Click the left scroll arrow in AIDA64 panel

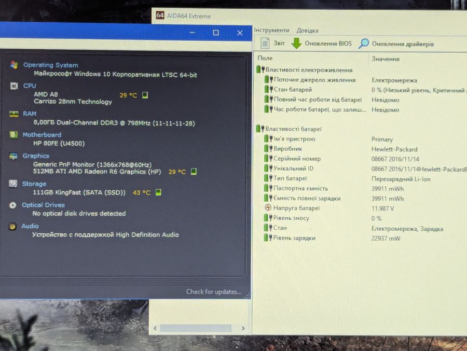[x=155, y=328]
